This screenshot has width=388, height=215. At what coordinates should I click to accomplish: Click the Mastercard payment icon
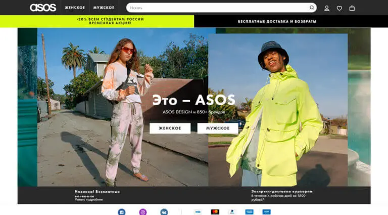215,212
